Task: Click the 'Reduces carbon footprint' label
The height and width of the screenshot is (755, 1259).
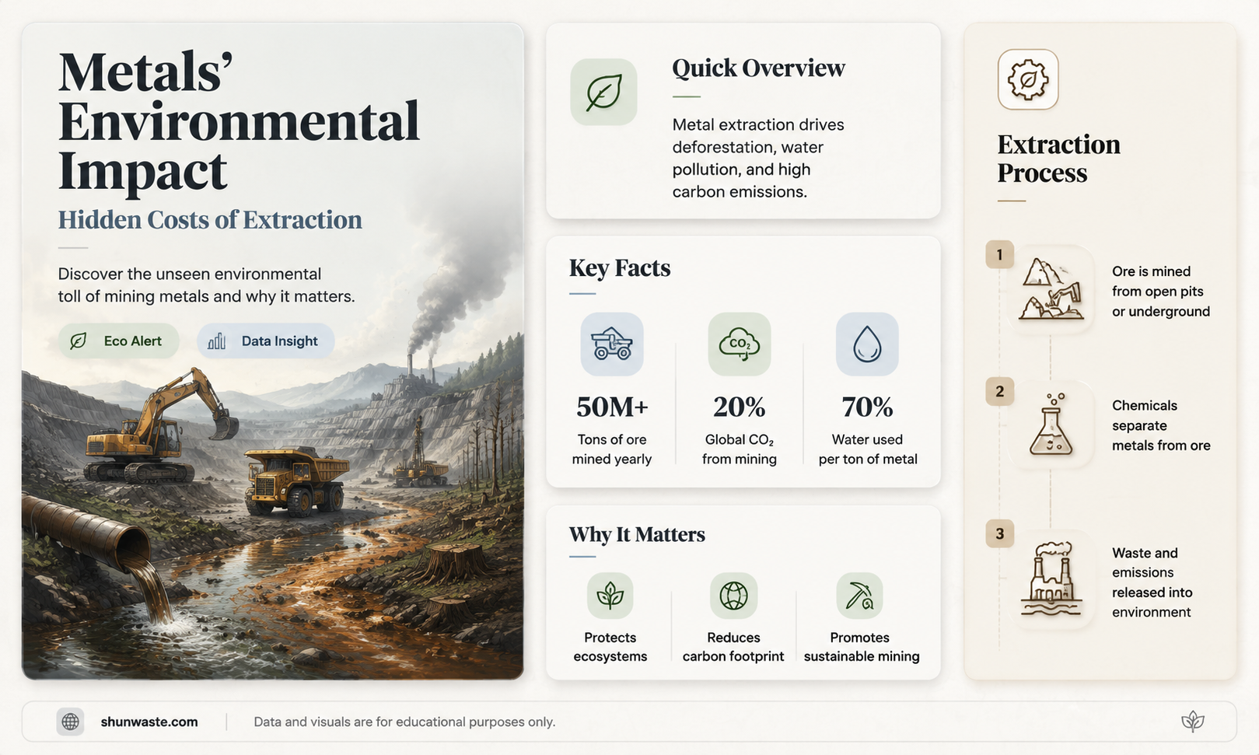Action: point(733,647)
